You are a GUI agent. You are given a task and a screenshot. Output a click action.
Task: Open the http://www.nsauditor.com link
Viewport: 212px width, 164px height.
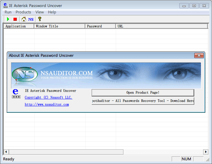(x=47, y=104)
